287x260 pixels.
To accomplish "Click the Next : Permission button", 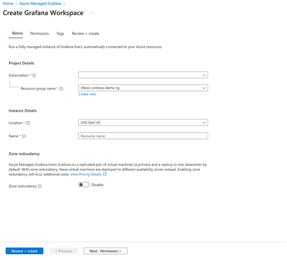I will (105, 251).
